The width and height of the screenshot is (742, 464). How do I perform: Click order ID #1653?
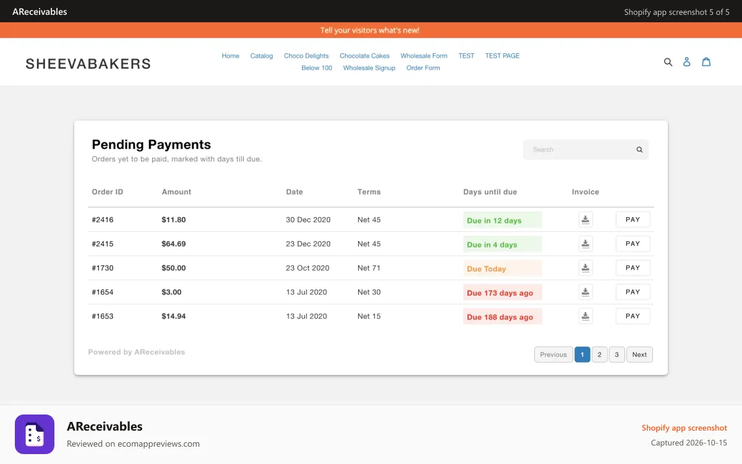[103, 316]
